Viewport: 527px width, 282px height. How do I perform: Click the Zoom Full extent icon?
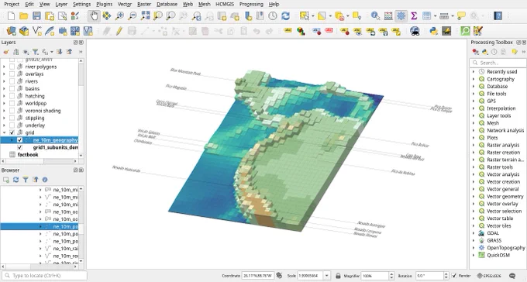pos(145,15)
